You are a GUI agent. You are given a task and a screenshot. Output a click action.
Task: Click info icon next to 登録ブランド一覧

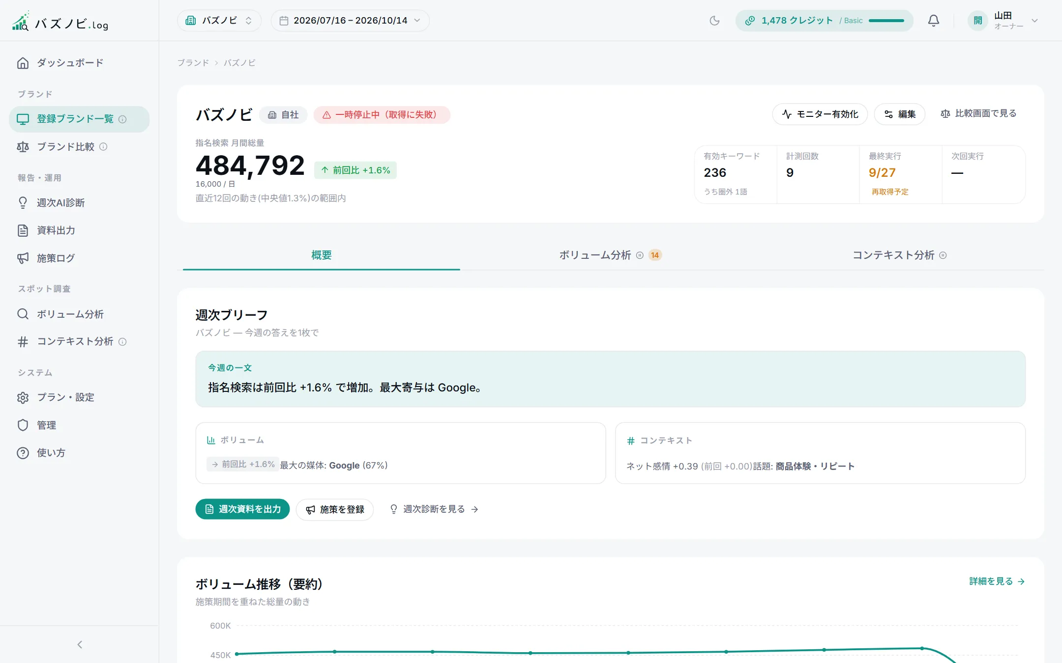click(x=122, y=119)
